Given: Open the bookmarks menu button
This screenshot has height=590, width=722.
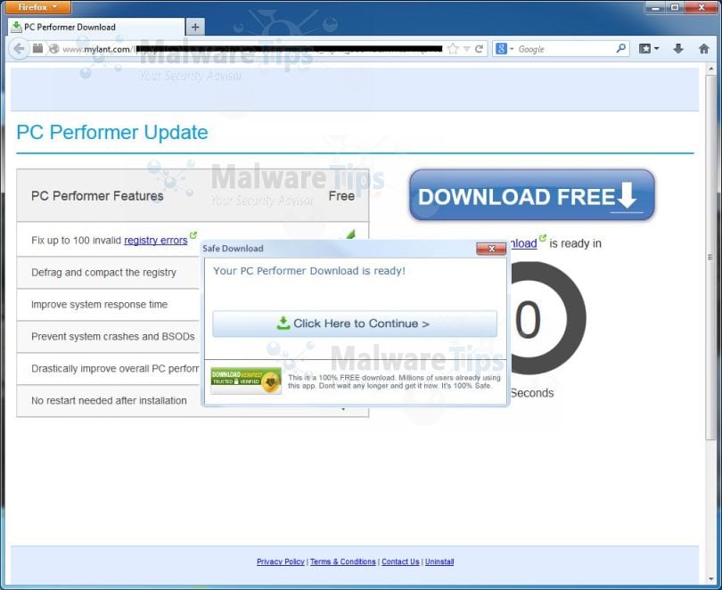Looking at the screenshot, I should pos(649,49).
